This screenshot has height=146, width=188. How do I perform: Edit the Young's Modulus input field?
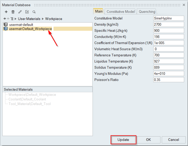pos(168,74)
